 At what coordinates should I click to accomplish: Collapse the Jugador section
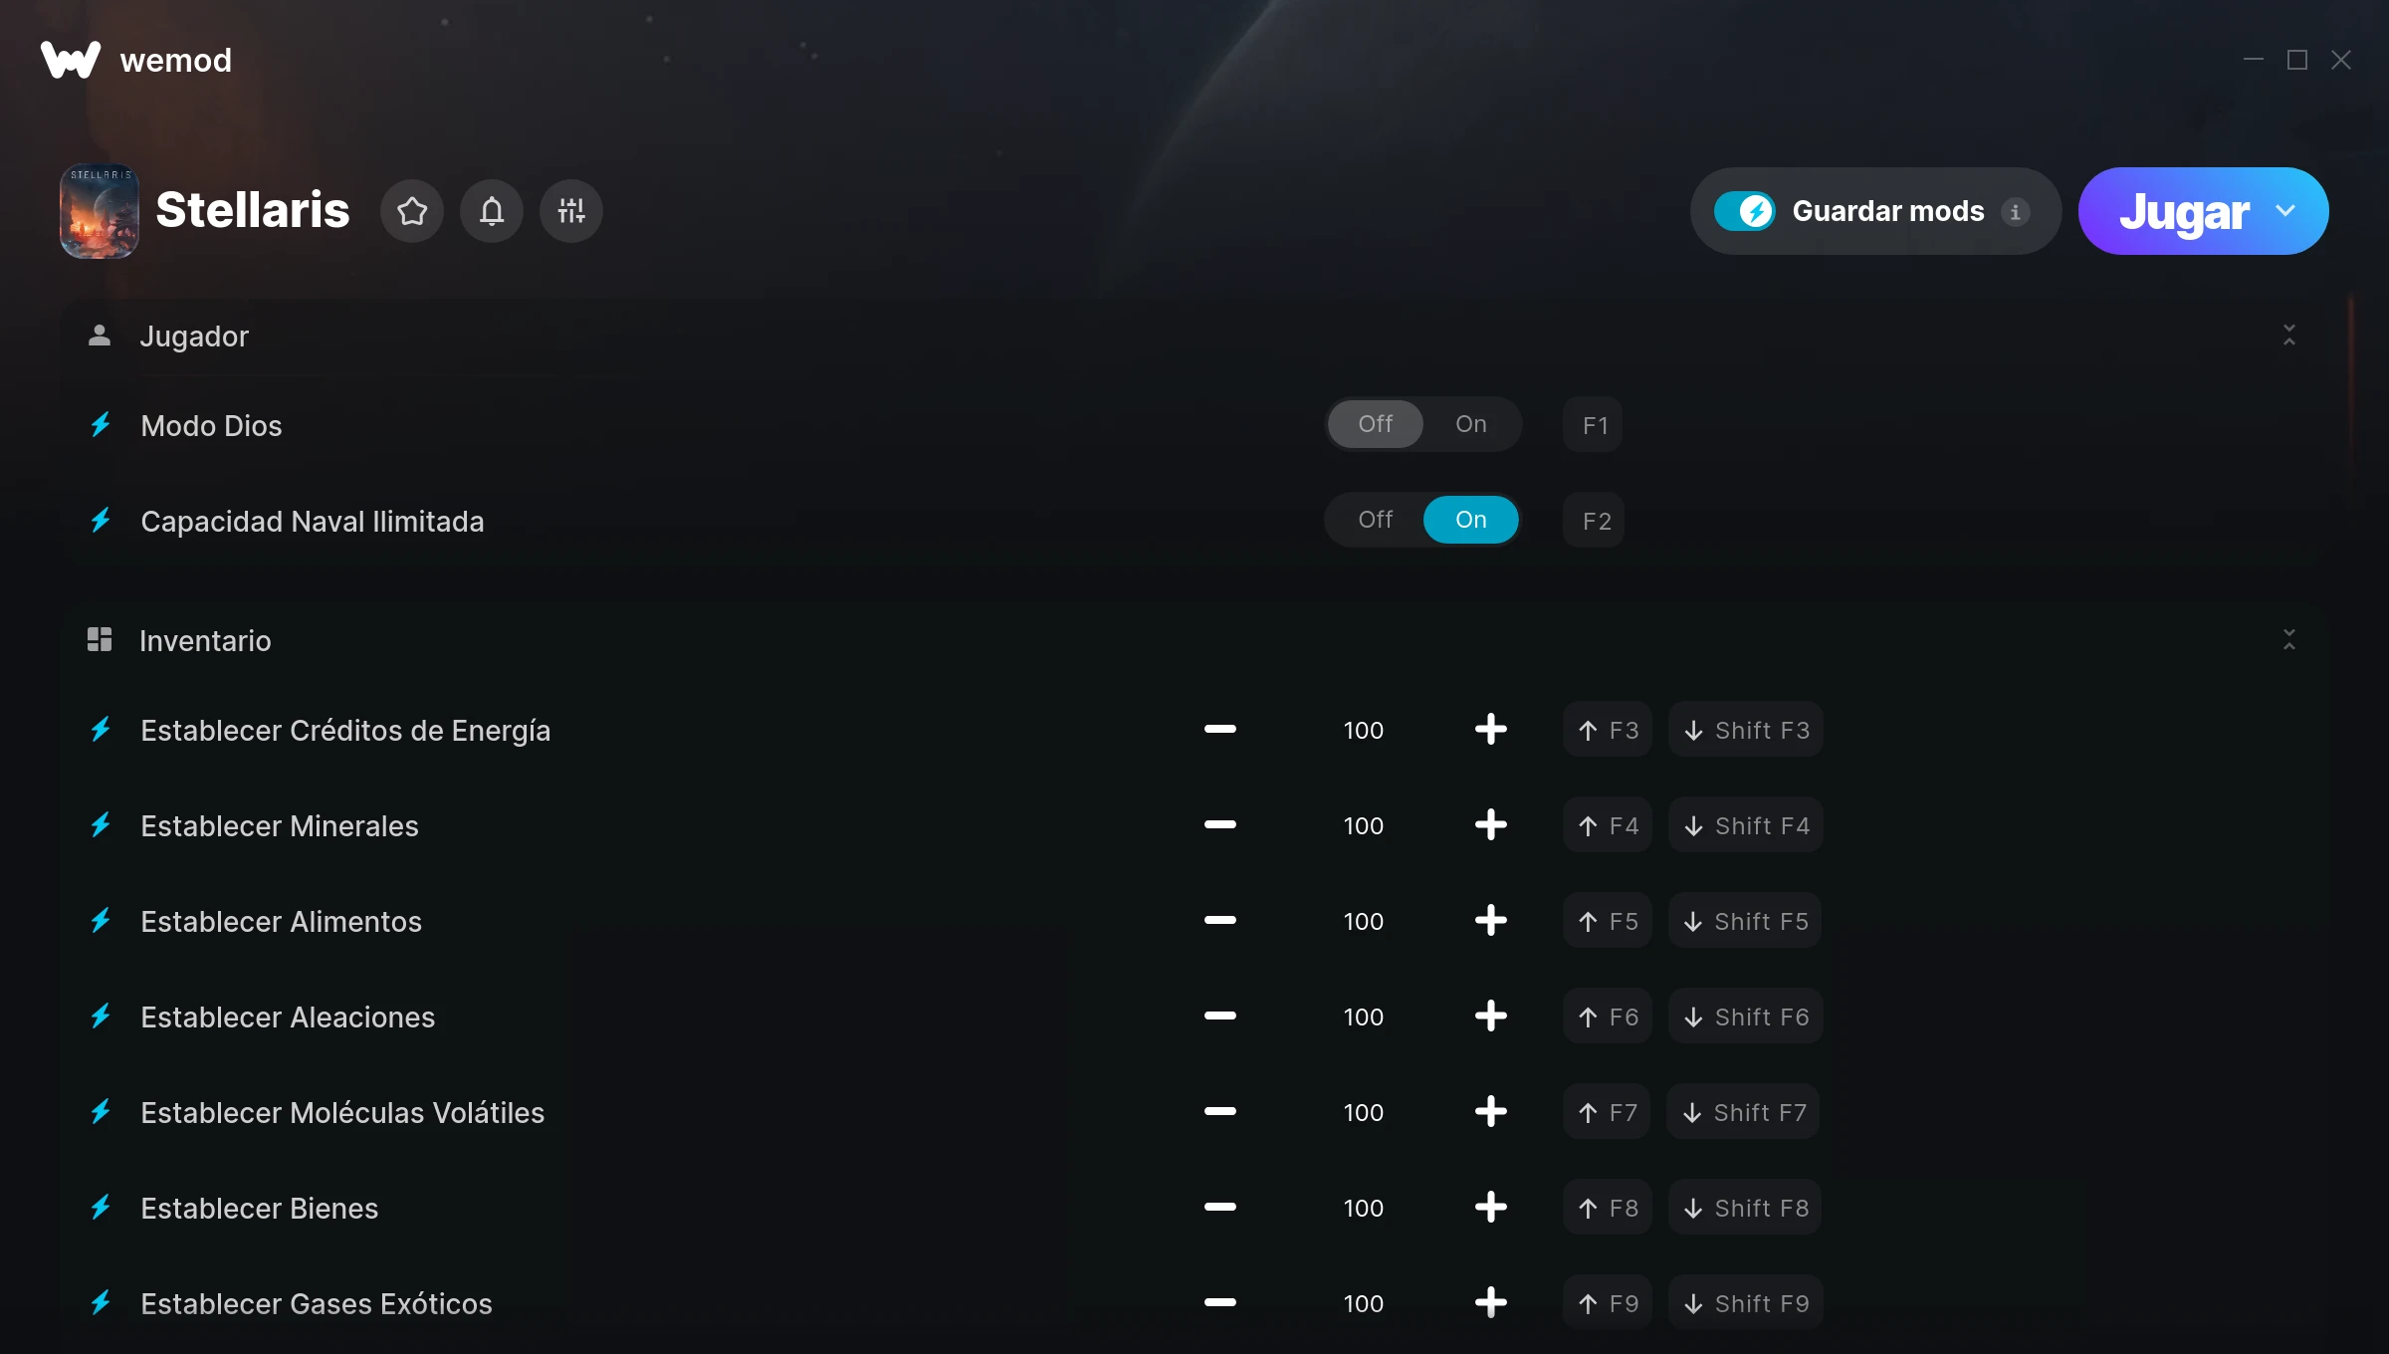(x=2289, y=336)
